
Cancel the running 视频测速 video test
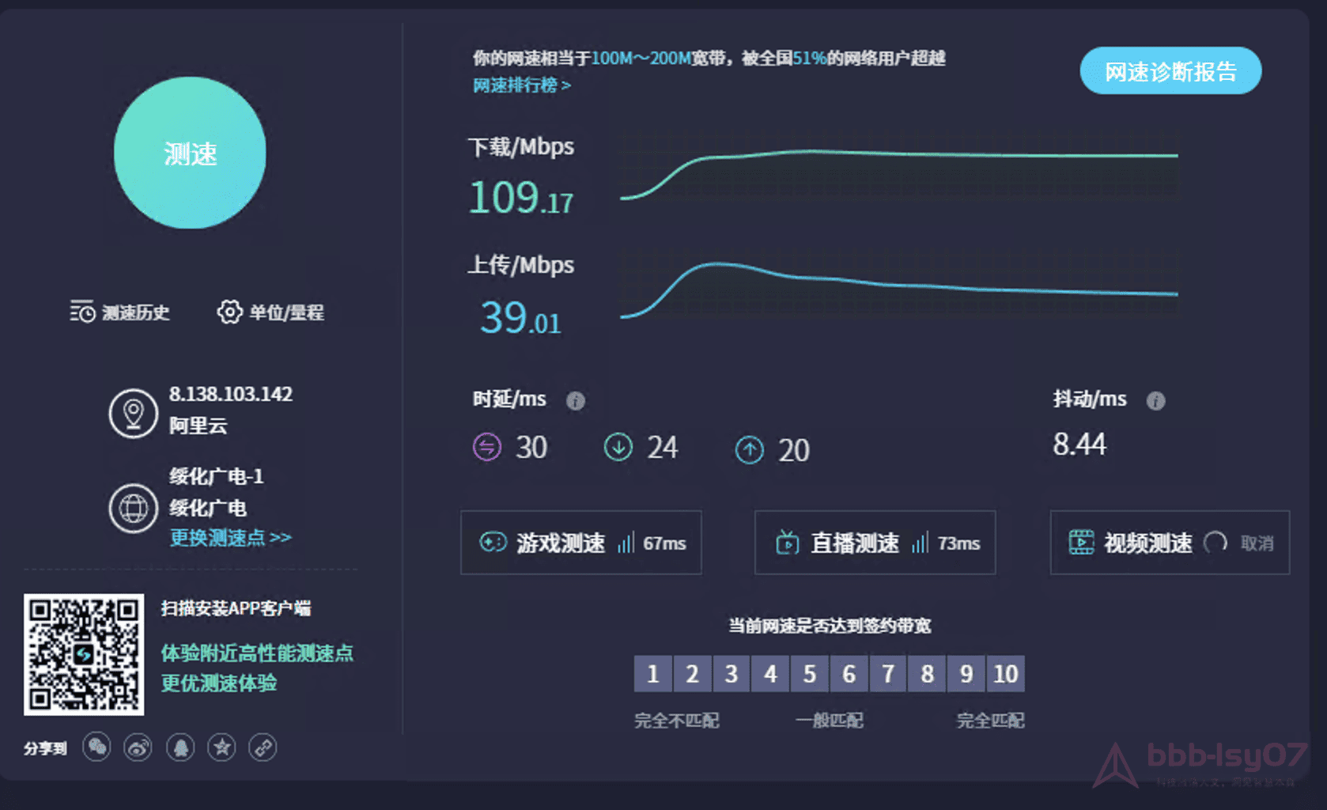coord(1257,543)
